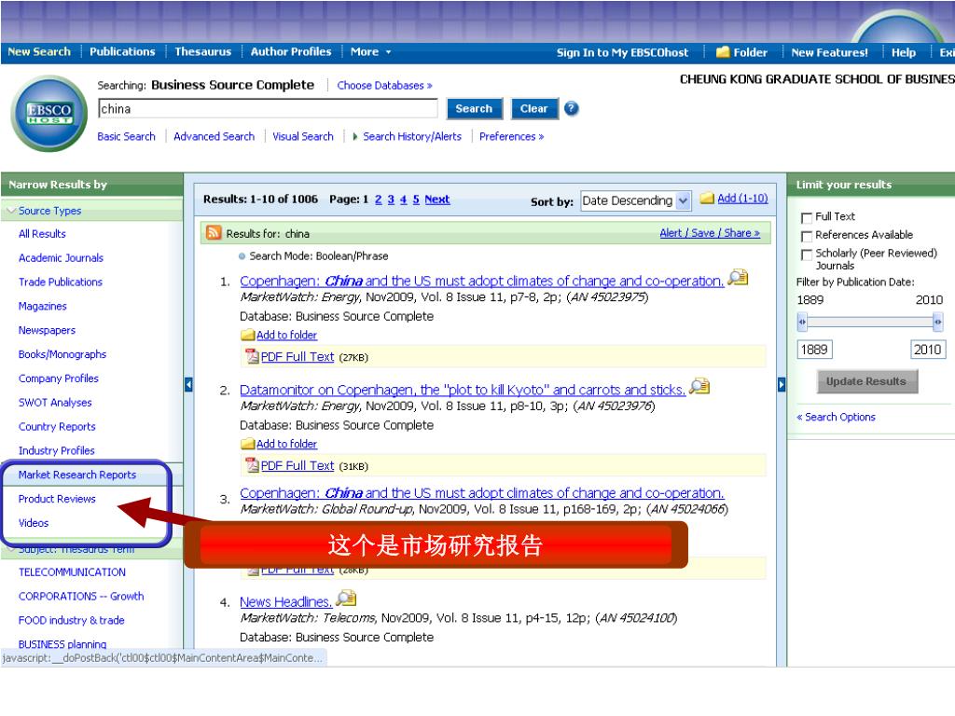
Task: Go to the Next results page
Action: (x=437, y=200)
